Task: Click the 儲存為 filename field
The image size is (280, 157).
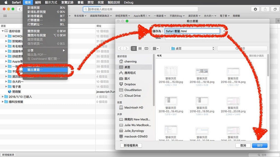Action: (x=192, y=31)
